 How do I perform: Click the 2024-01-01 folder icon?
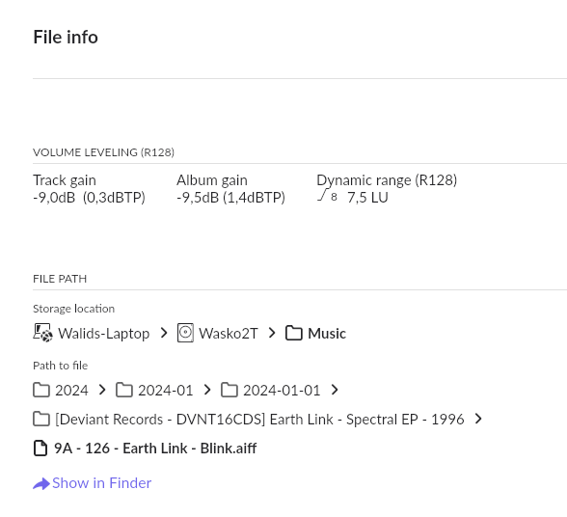click(x=229, y=390)
